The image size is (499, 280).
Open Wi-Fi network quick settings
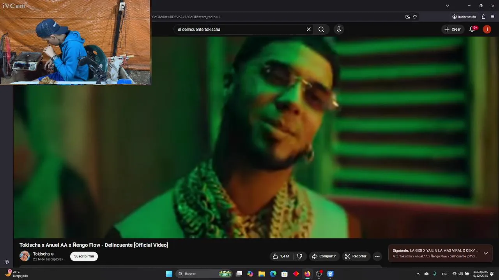coord(454,274)
